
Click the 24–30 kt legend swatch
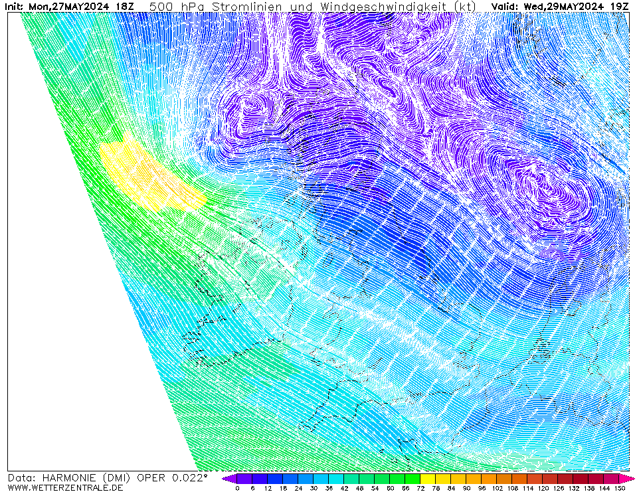click(306, 479)
